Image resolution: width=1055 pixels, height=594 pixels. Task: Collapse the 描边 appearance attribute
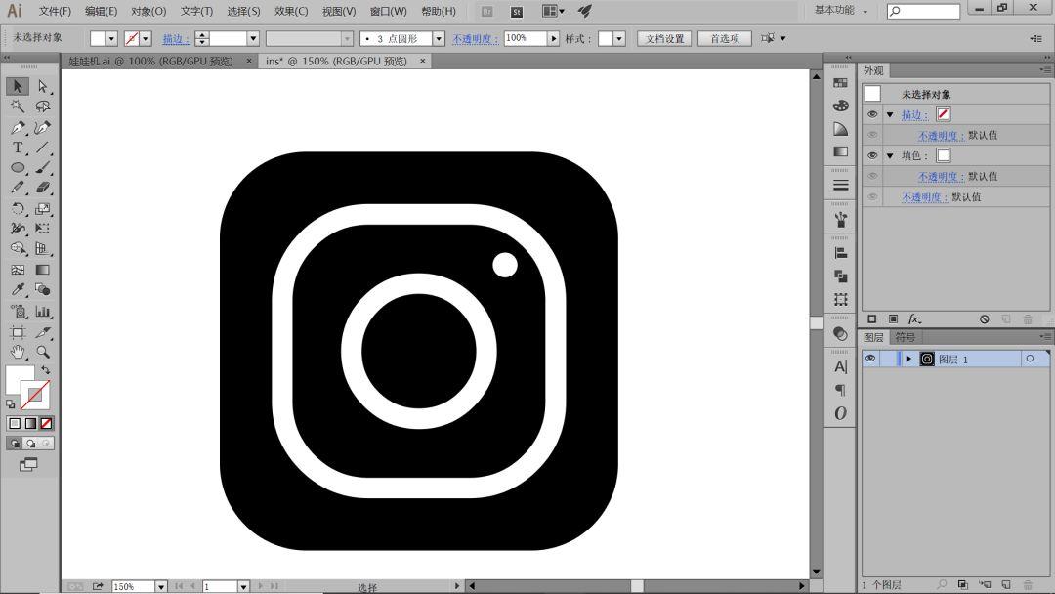[890, 115]
